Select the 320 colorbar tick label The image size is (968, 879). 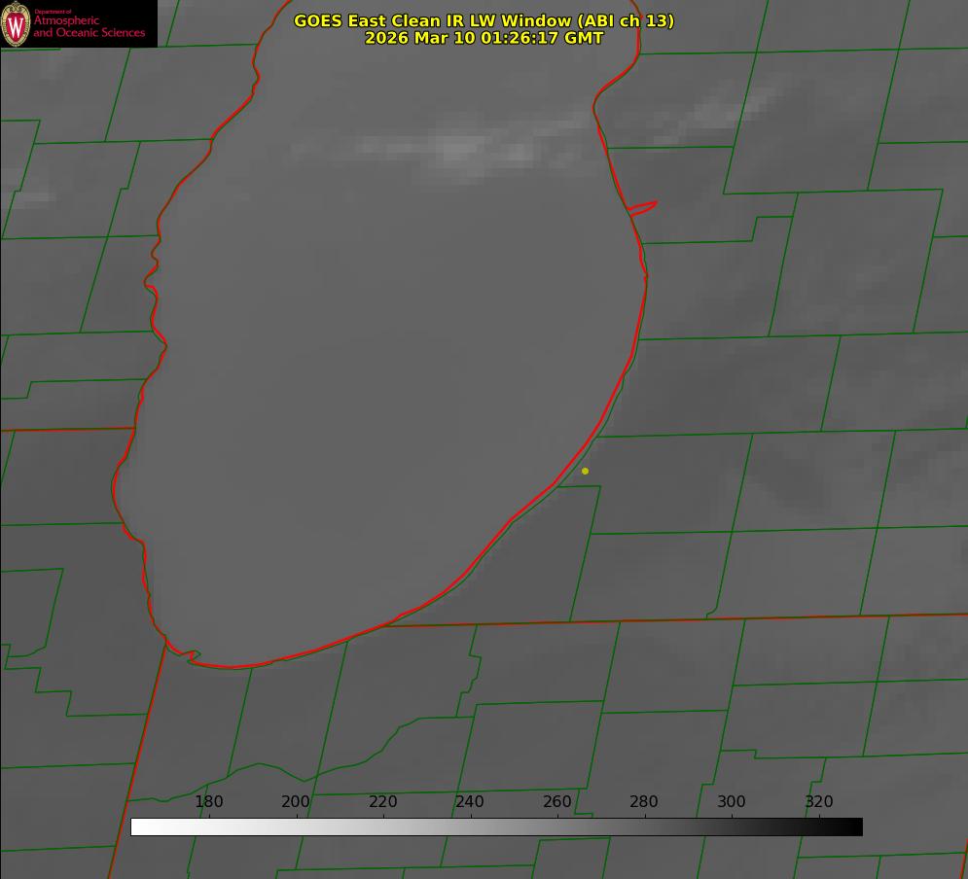pyautogui.click(x=819, y=802)
